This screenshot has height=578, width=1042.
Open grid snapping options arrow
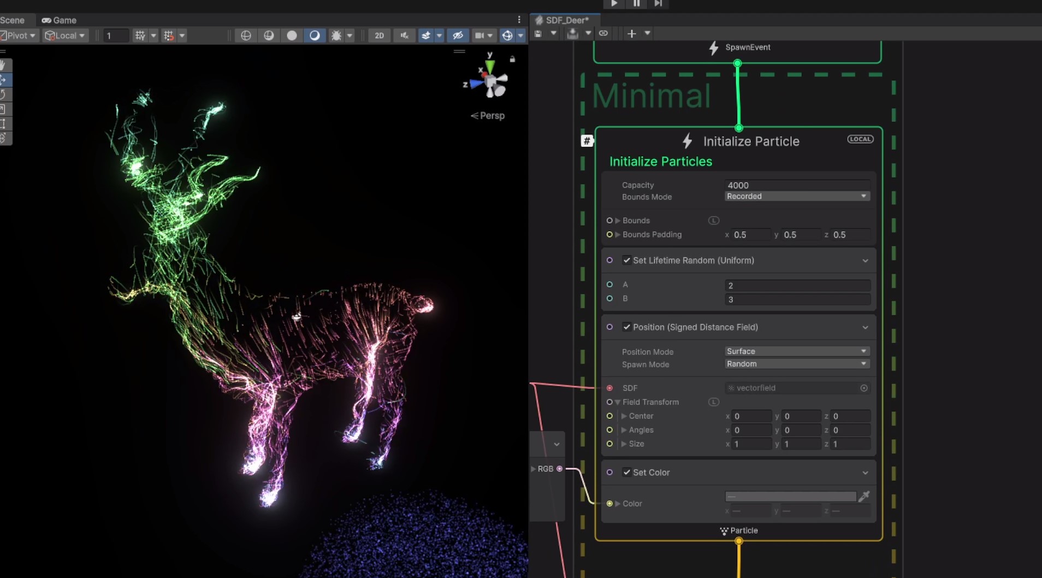[x=153, y=36]
